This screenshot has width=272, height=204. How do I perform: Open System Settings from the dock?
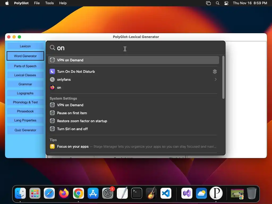[108, 193]
